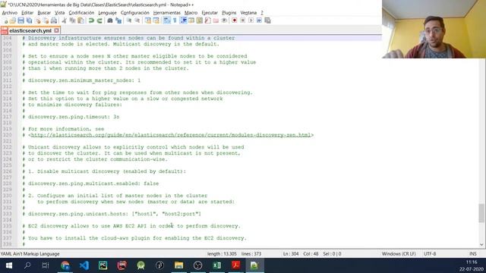Viewport: 486px width, 273px height.
Task: Open the Lenguaje menu
Action: click(x=107, y=13)
